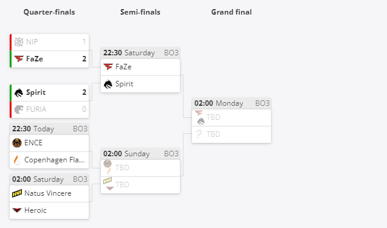Open the 02:00 Monday grand final header
387x228 pixels.
tap(231, 103)
